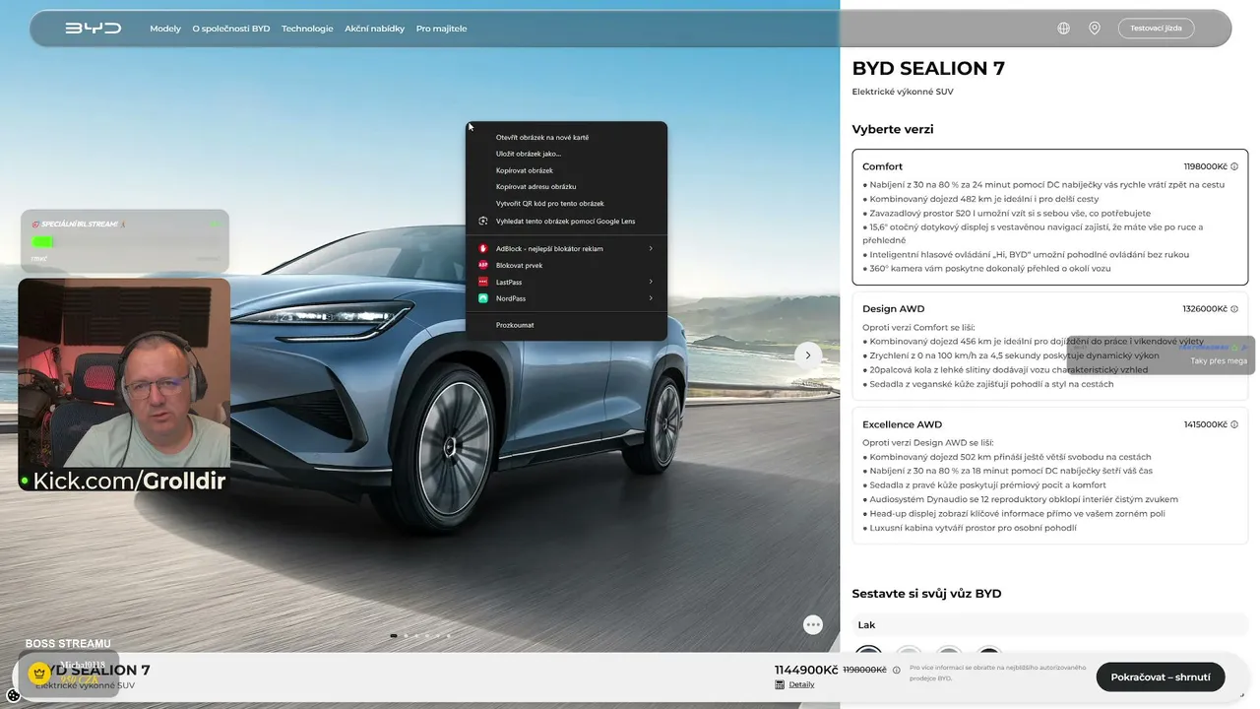
Task: Select the Comfort version card
Action: [x=1049, y=218]
